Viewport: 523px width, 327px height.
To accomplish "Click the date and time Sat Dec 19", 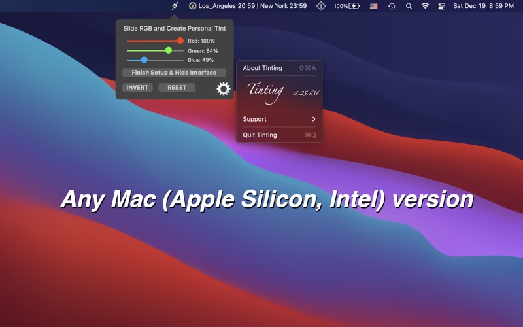I will [483, 6].
